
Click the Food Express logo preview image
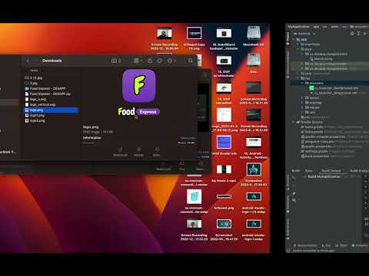[138, 93]
